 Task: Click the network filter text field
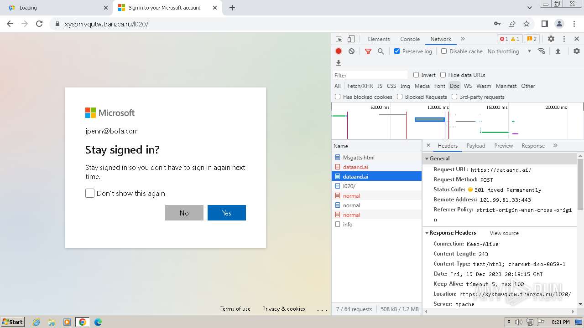370,75
